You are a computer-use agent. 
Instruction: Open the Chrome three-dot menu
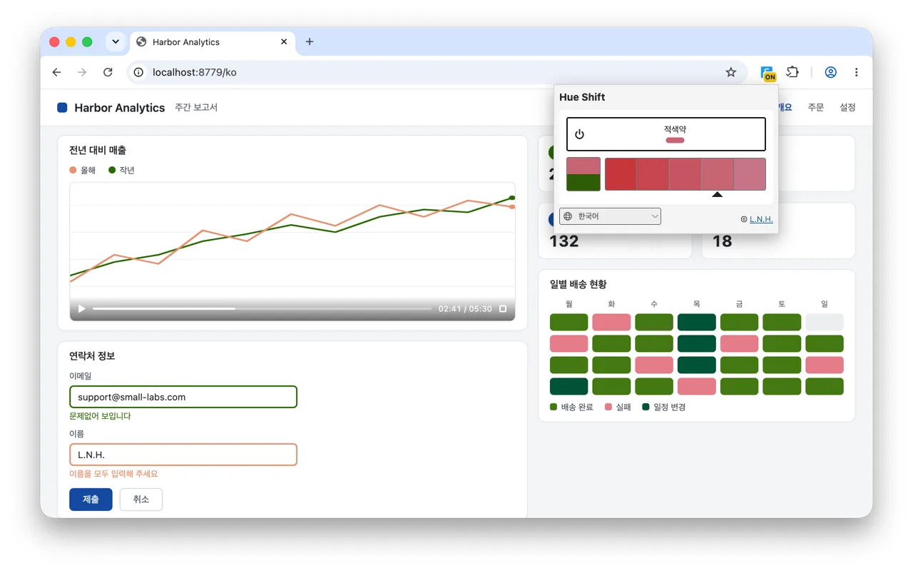point(856,72)
